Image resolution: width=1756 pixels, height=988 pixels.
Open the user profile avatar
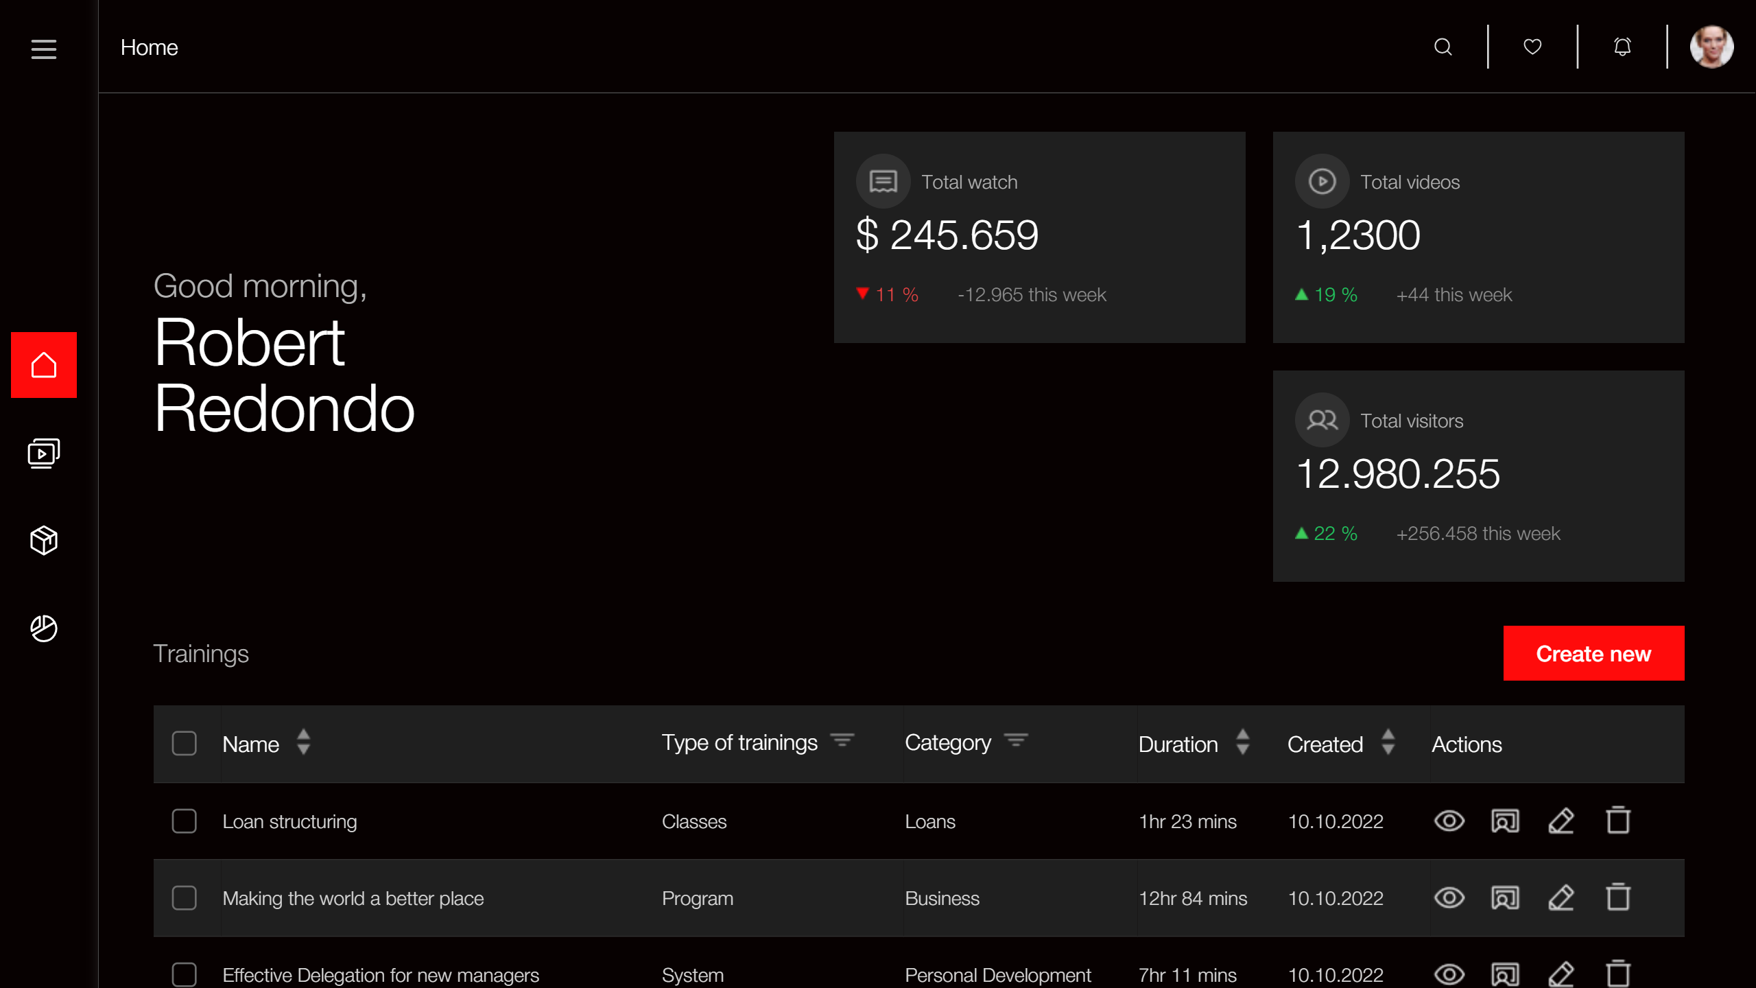(x=1711, y=47)
